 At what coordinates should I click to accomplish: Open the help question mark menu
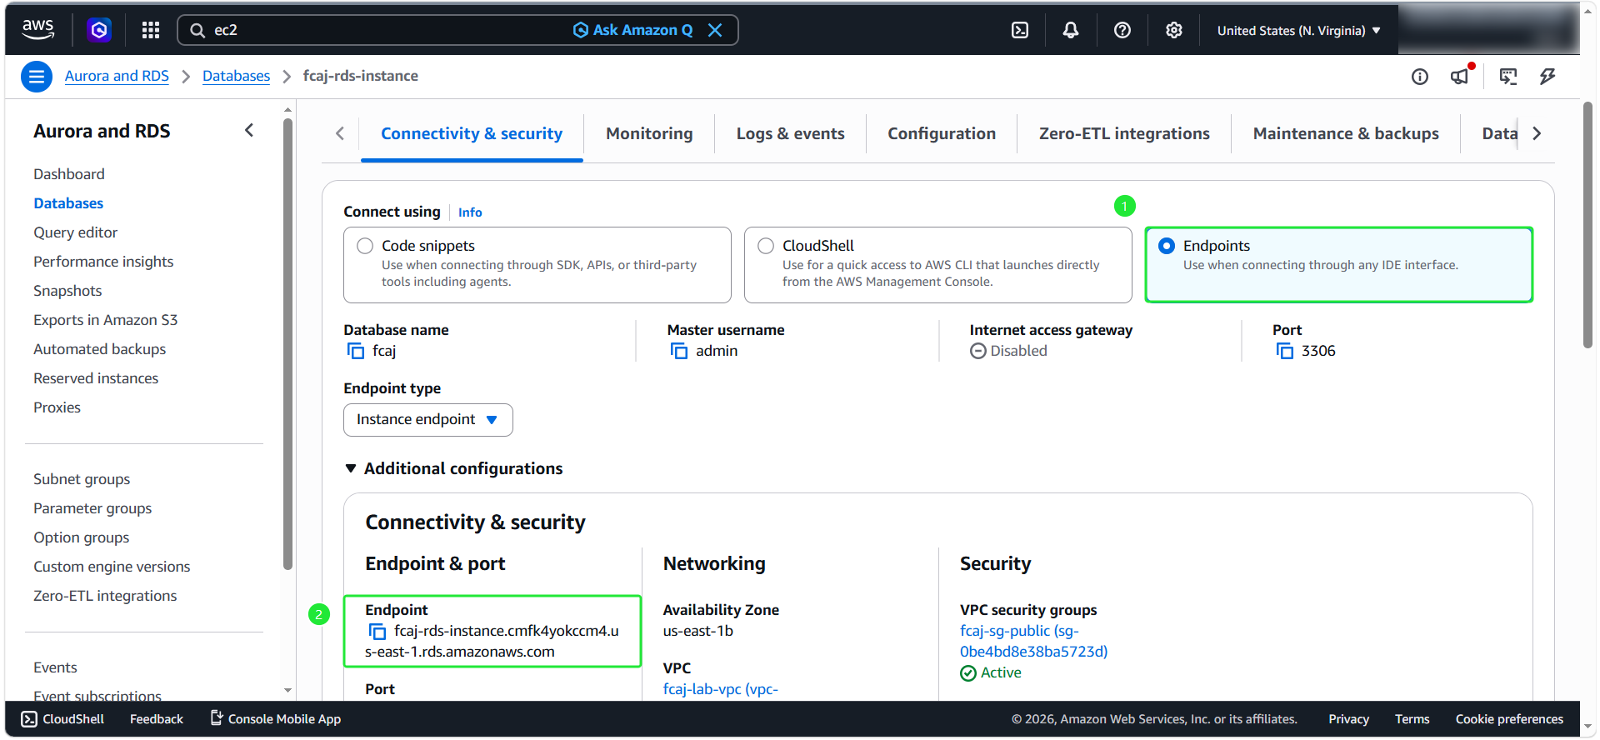[1122, 30]
